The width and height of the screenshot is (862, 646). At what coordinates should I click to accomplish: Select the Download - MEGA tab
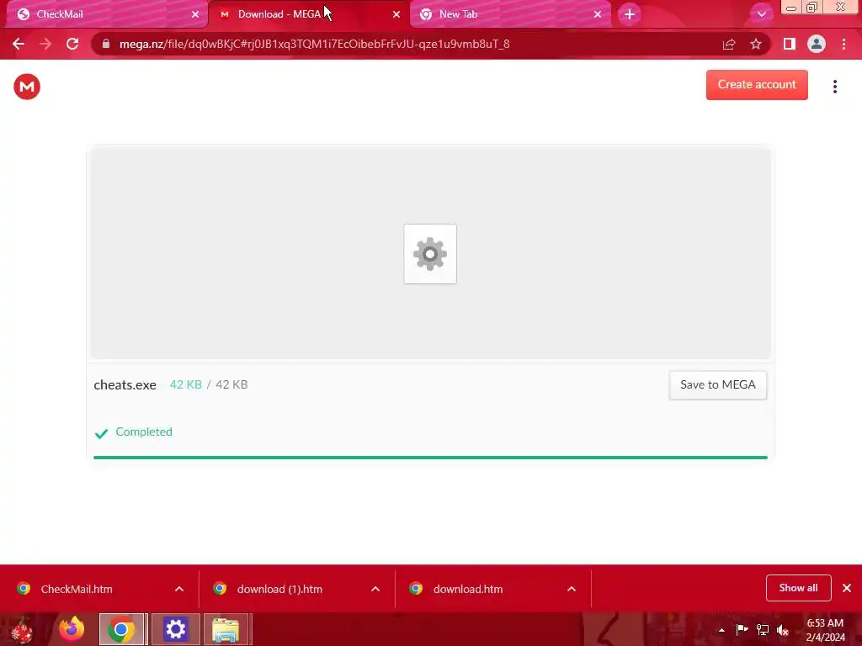point(308,14)
